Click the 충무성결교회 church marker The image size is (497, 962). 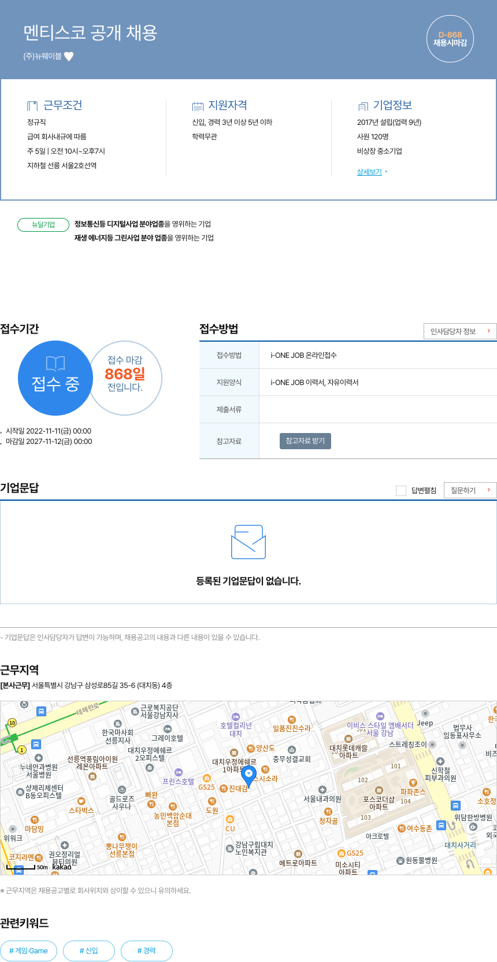pyautogui.click(x=291, y=750)
